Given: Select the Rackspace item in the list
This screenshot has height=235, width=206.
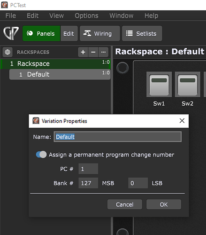Looking at the screenshot, I should (x=55, y=64).
